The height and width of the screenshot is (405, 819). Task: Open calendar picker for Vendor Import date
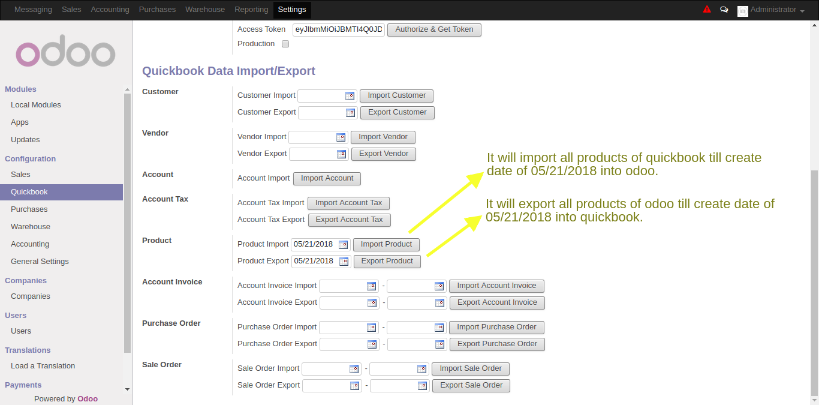tap(341, 137)
